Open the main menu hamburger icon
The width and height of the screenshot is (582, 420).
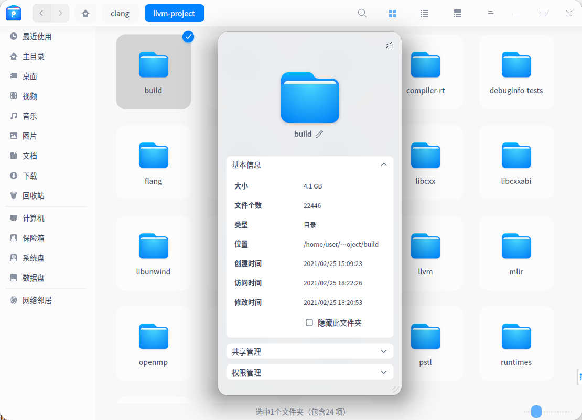point(490,14)
